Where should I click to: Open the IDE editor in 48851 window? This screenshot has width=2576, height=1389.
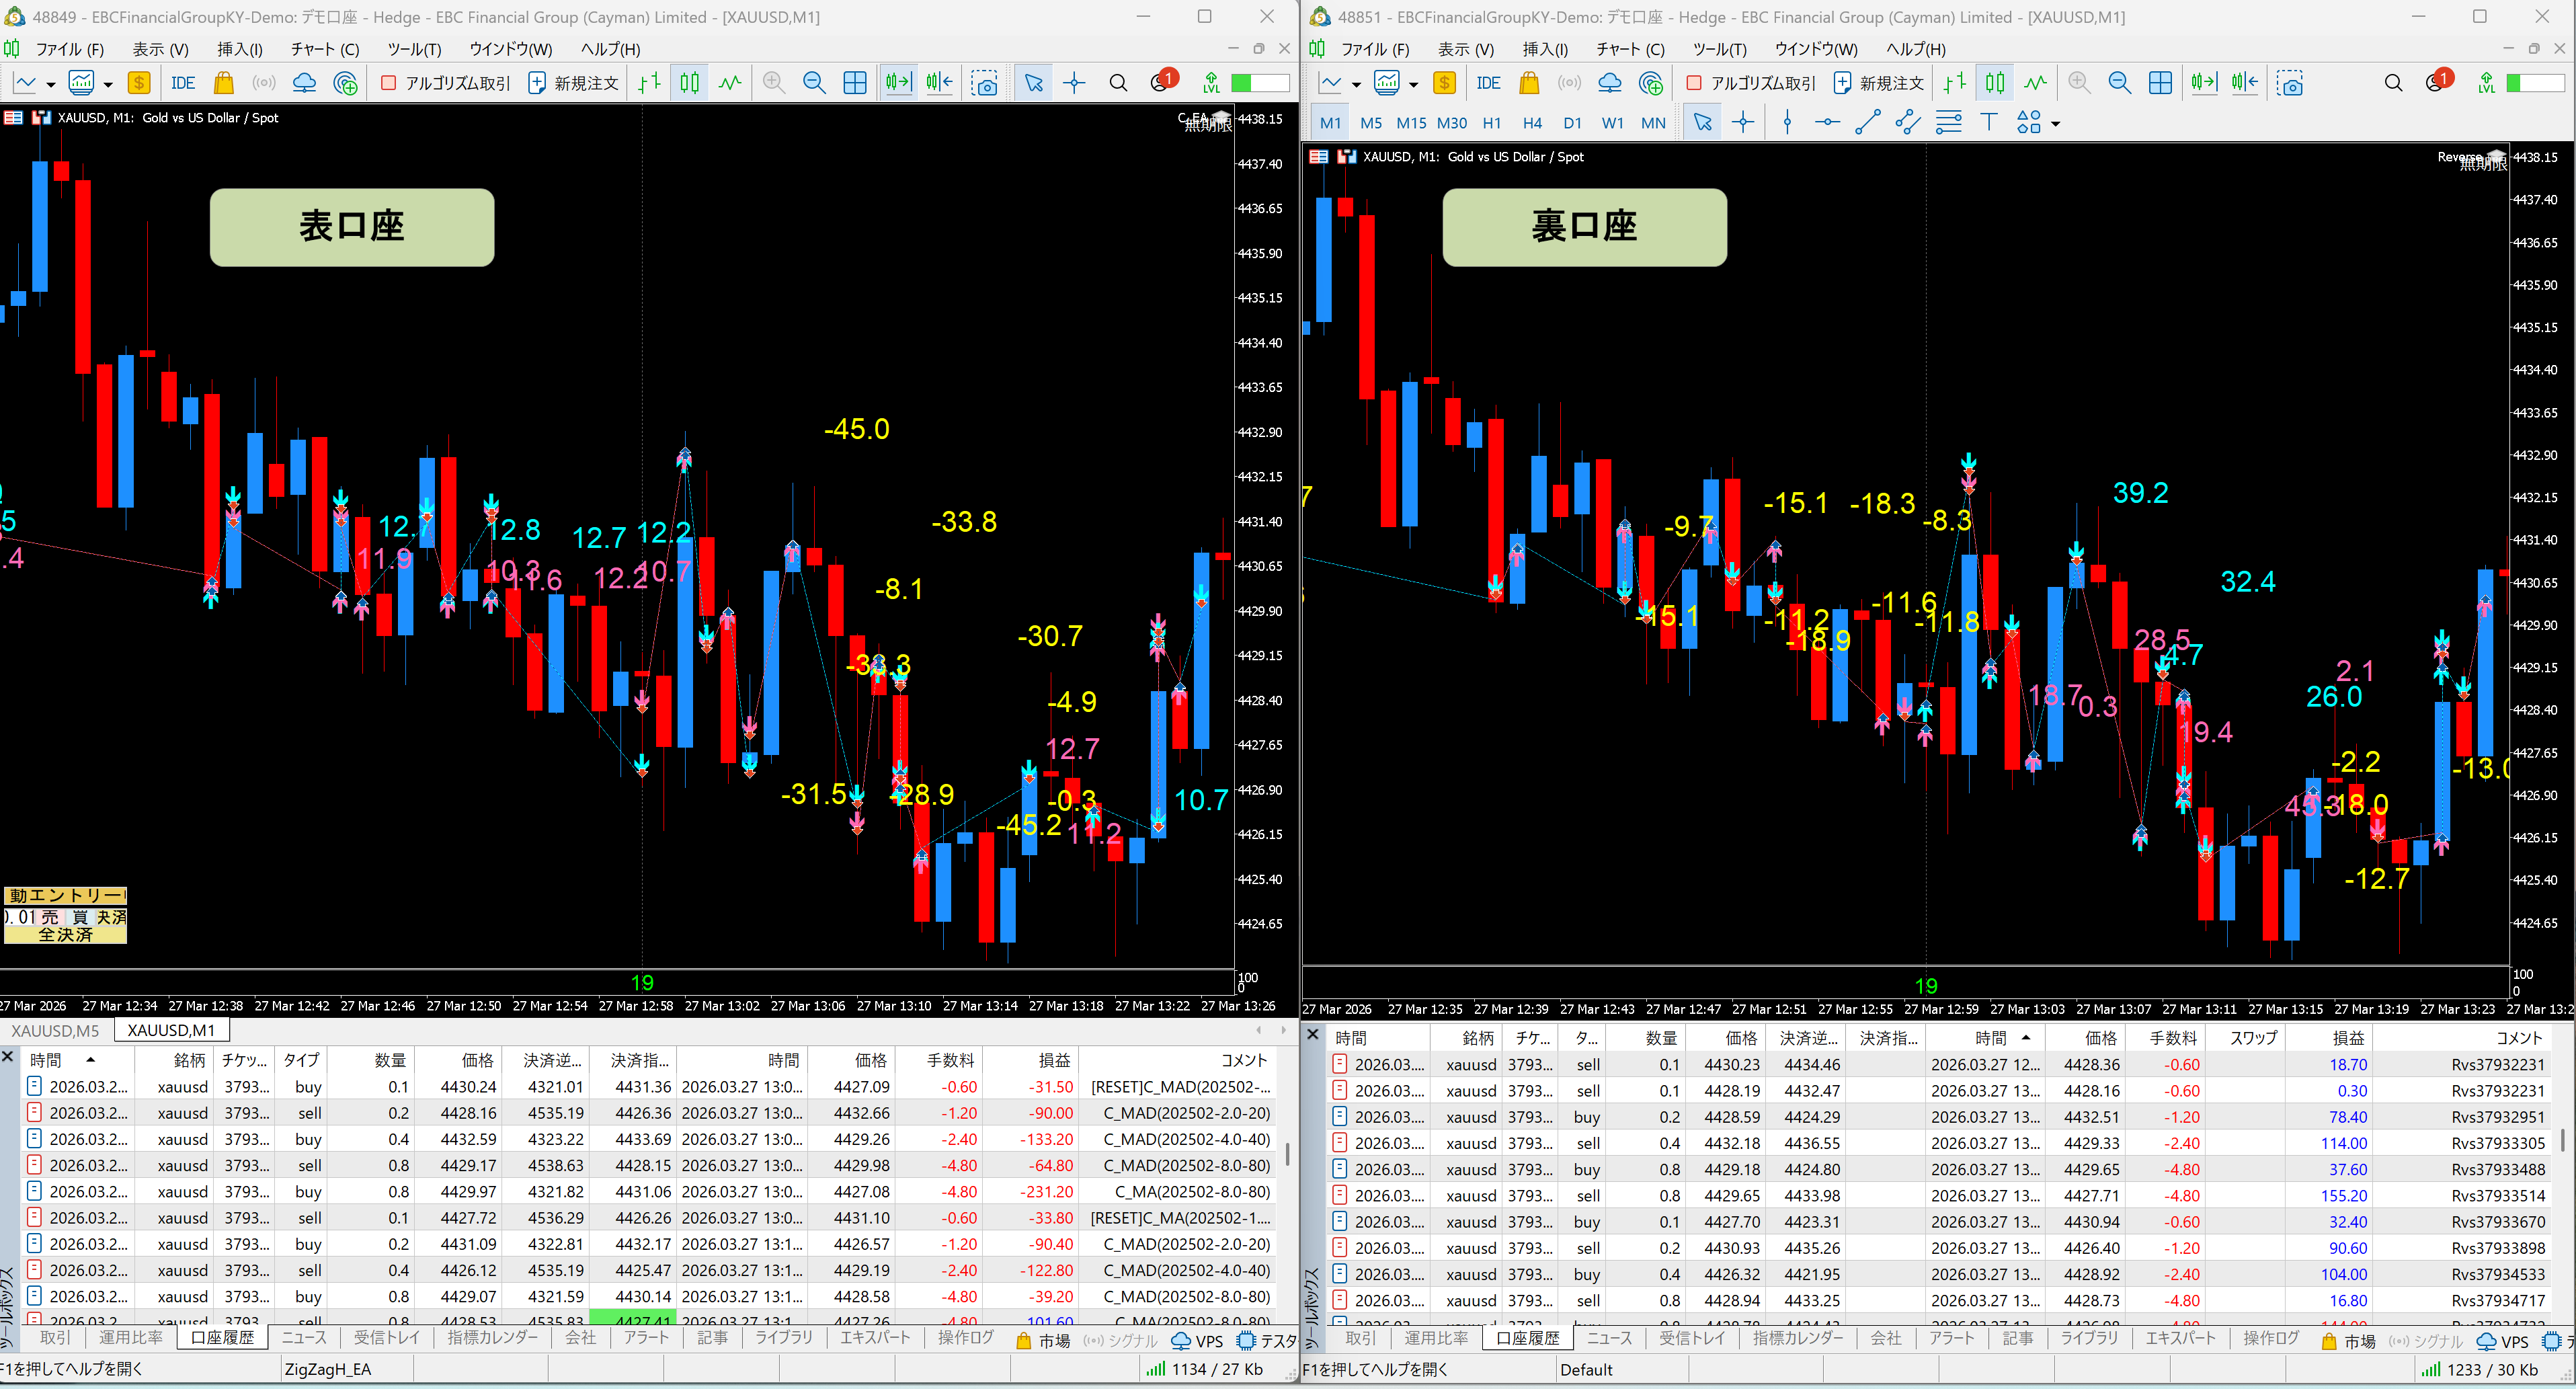point(1488,83)
